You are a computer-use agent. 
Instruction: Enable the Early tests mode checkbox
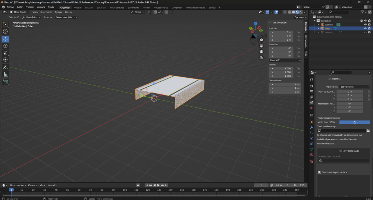(341, 151)
